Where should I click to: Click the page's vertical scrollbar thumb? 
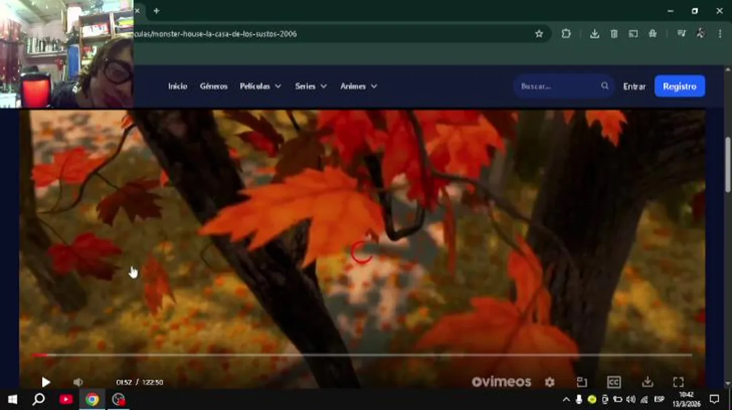pyautogui.click(x=728, y=165)
